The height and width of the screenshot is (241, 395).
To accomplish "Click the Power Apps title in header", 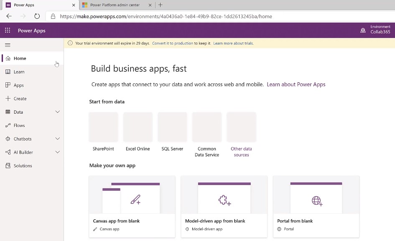I will [32, 30].
